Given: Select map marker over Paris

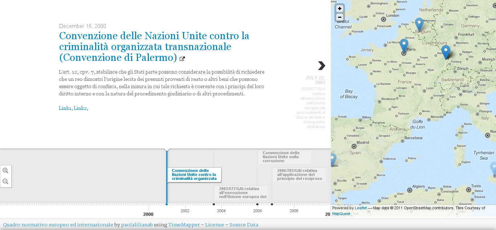Looking at the screenshot, I should pyautogui.click(x=404, y=46).
